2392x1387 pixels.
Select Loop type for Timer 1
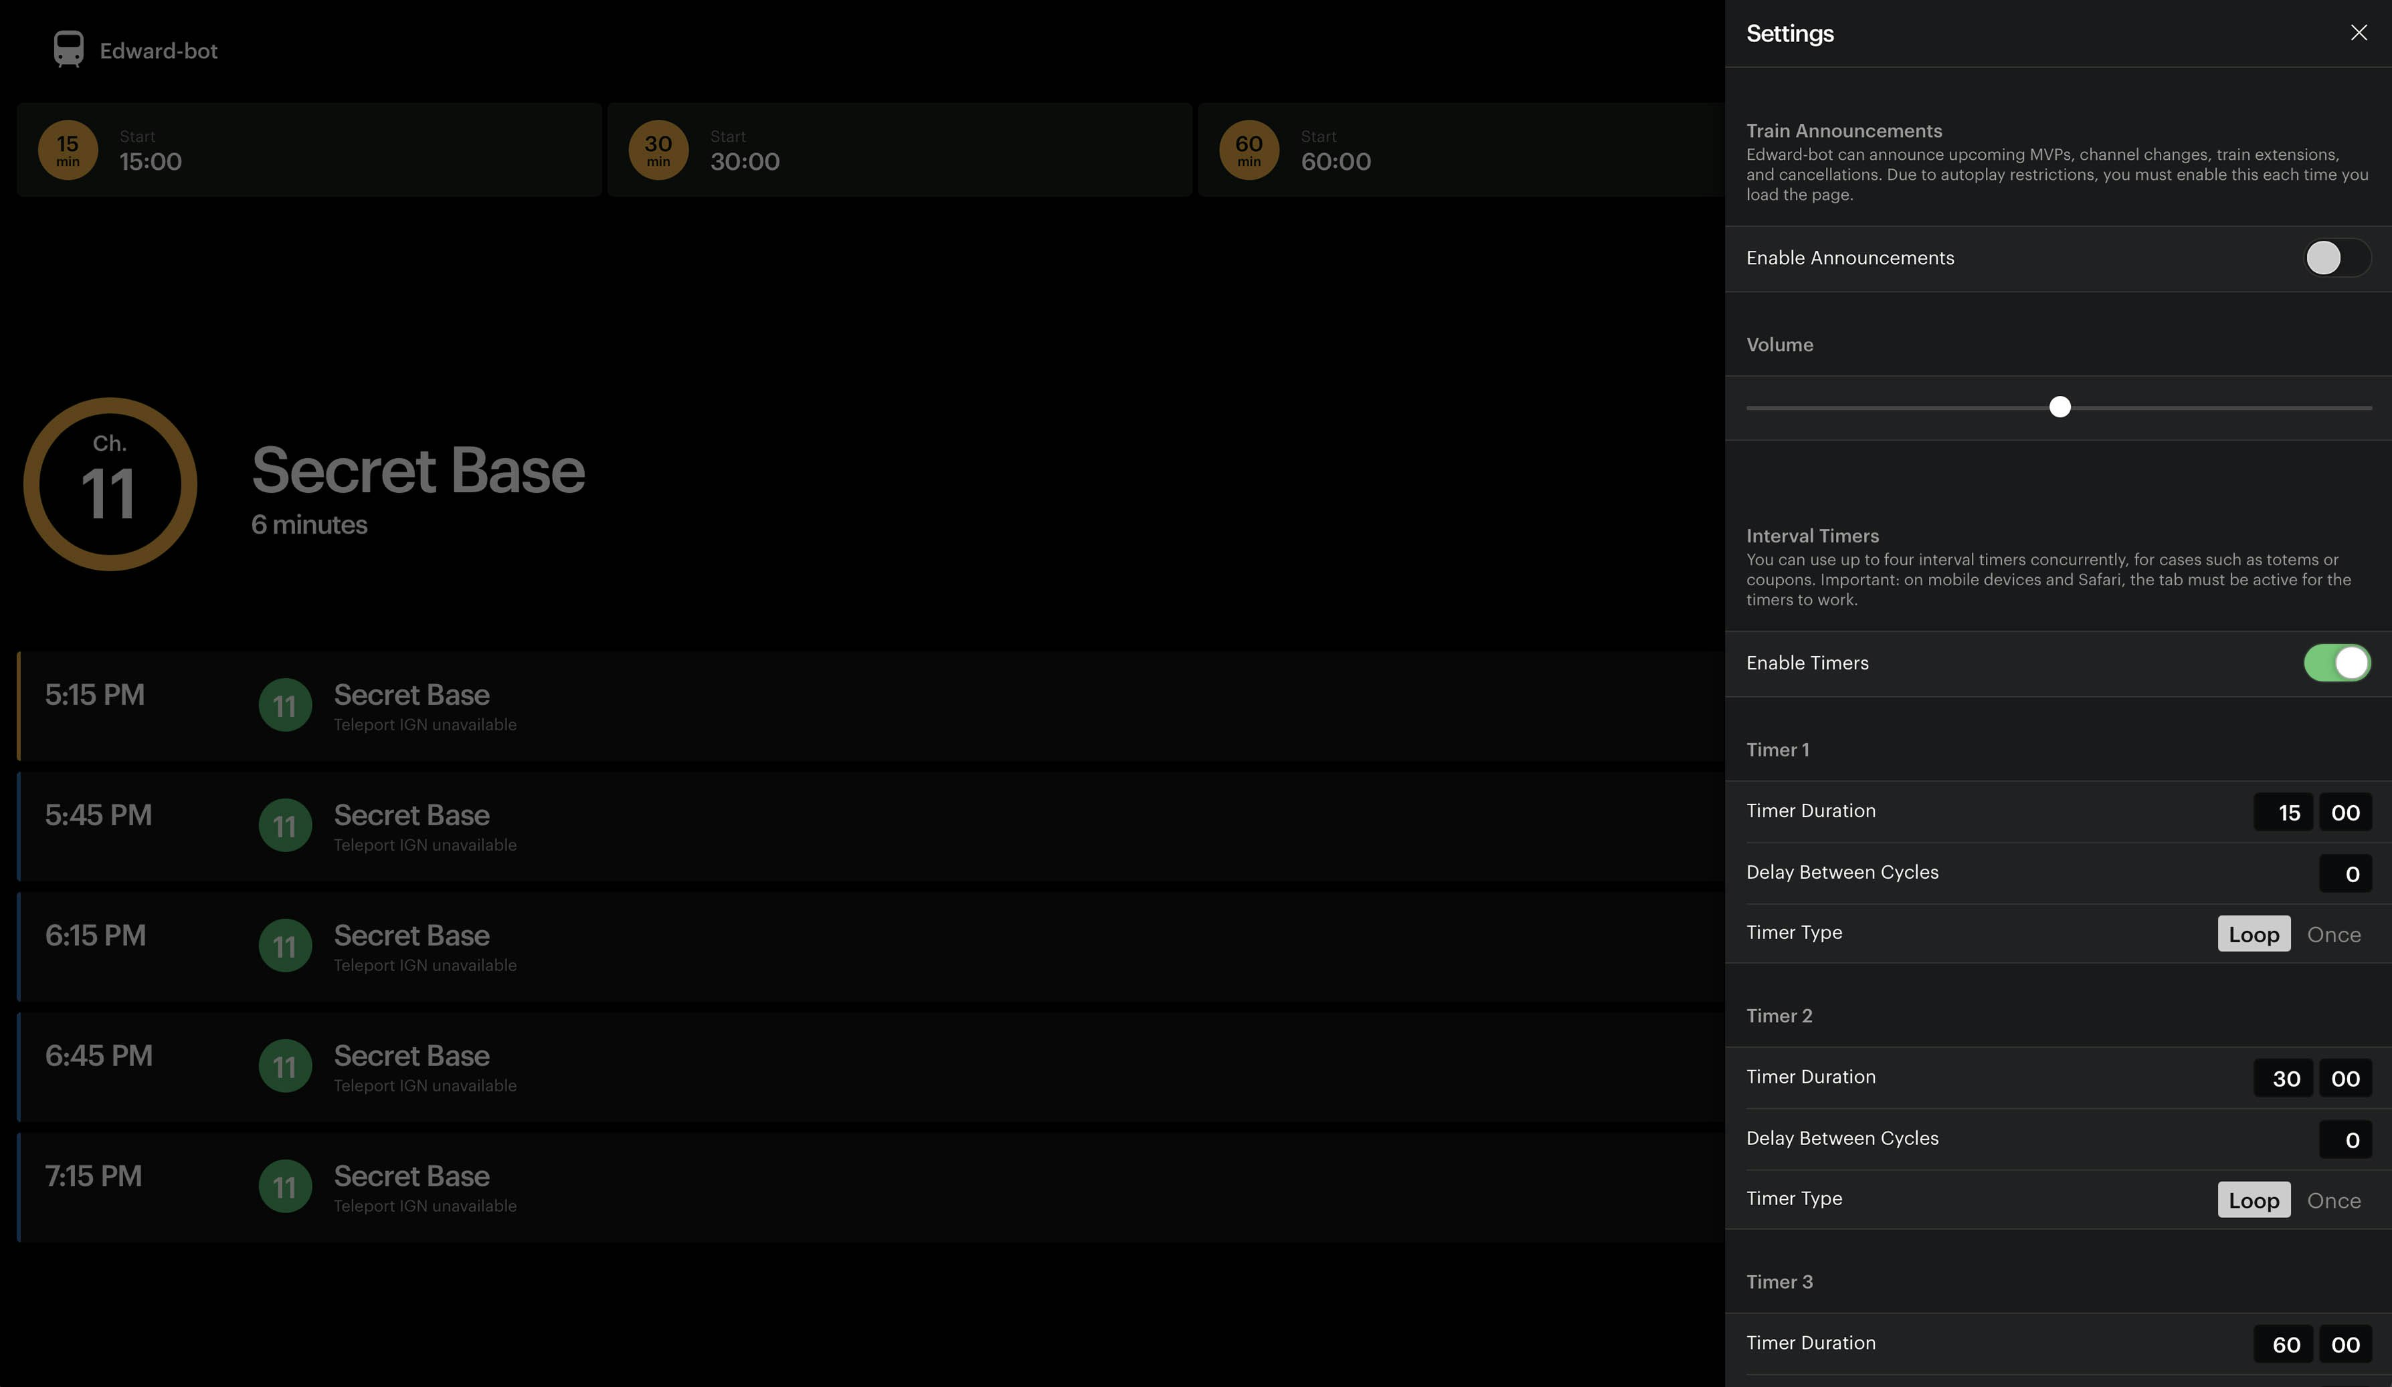2253,934
